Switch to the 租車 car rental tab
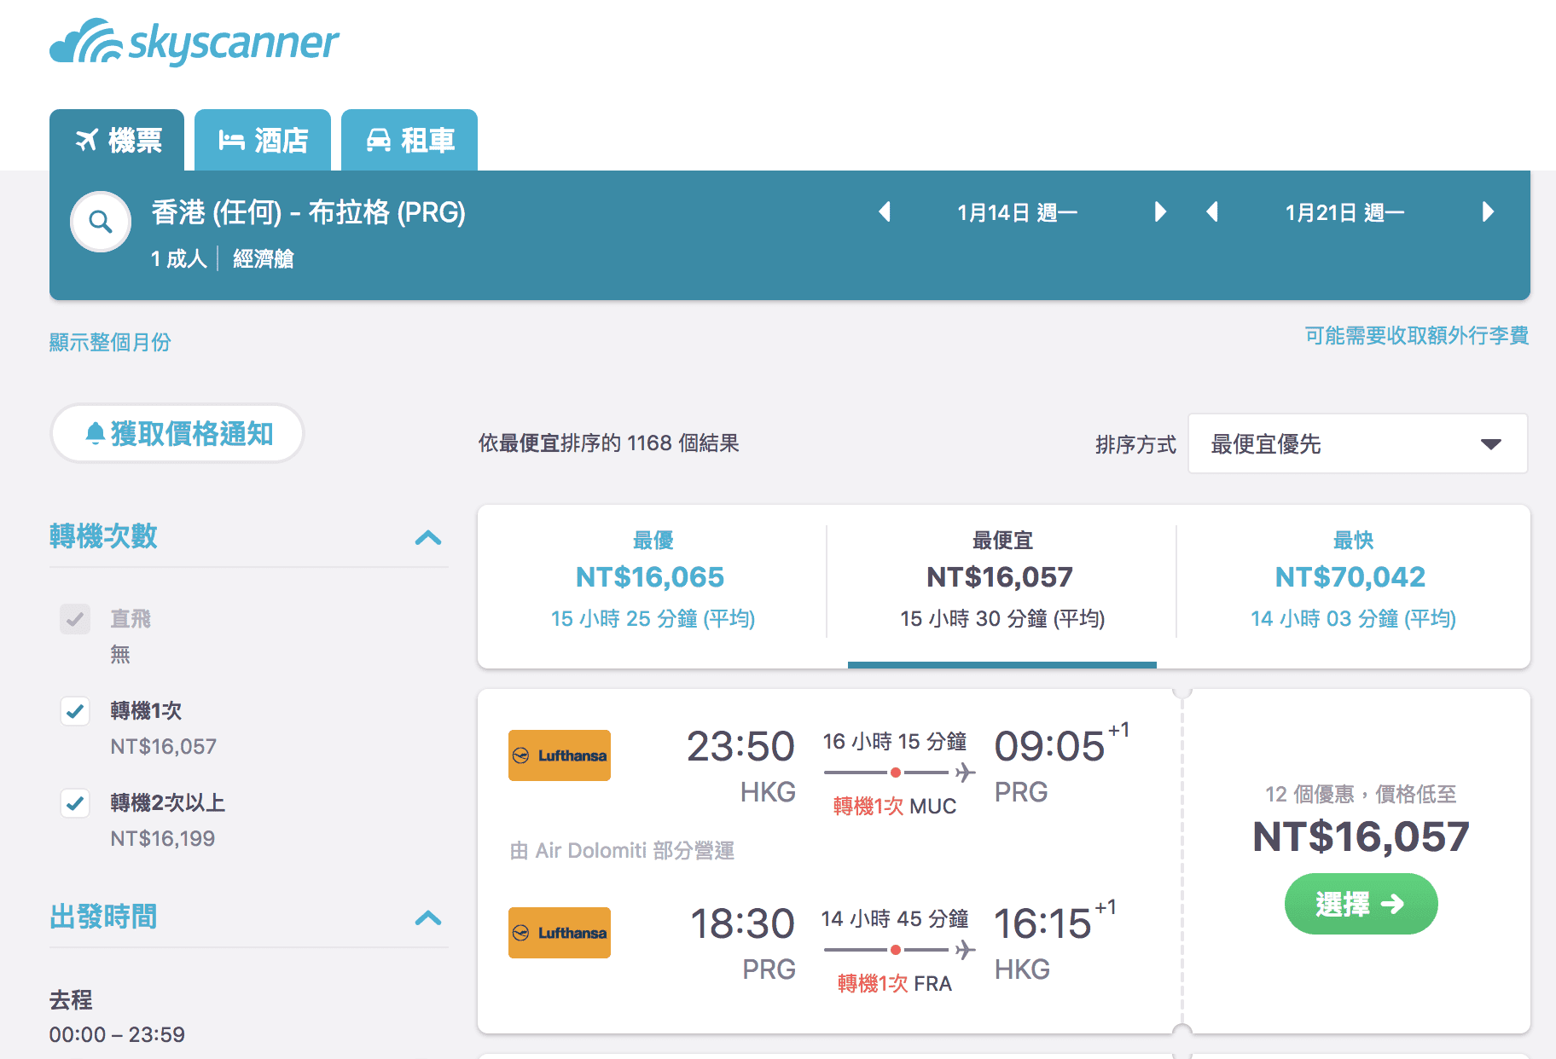This screenshot has height=1059, width=1556. click(x=409, y=140)
